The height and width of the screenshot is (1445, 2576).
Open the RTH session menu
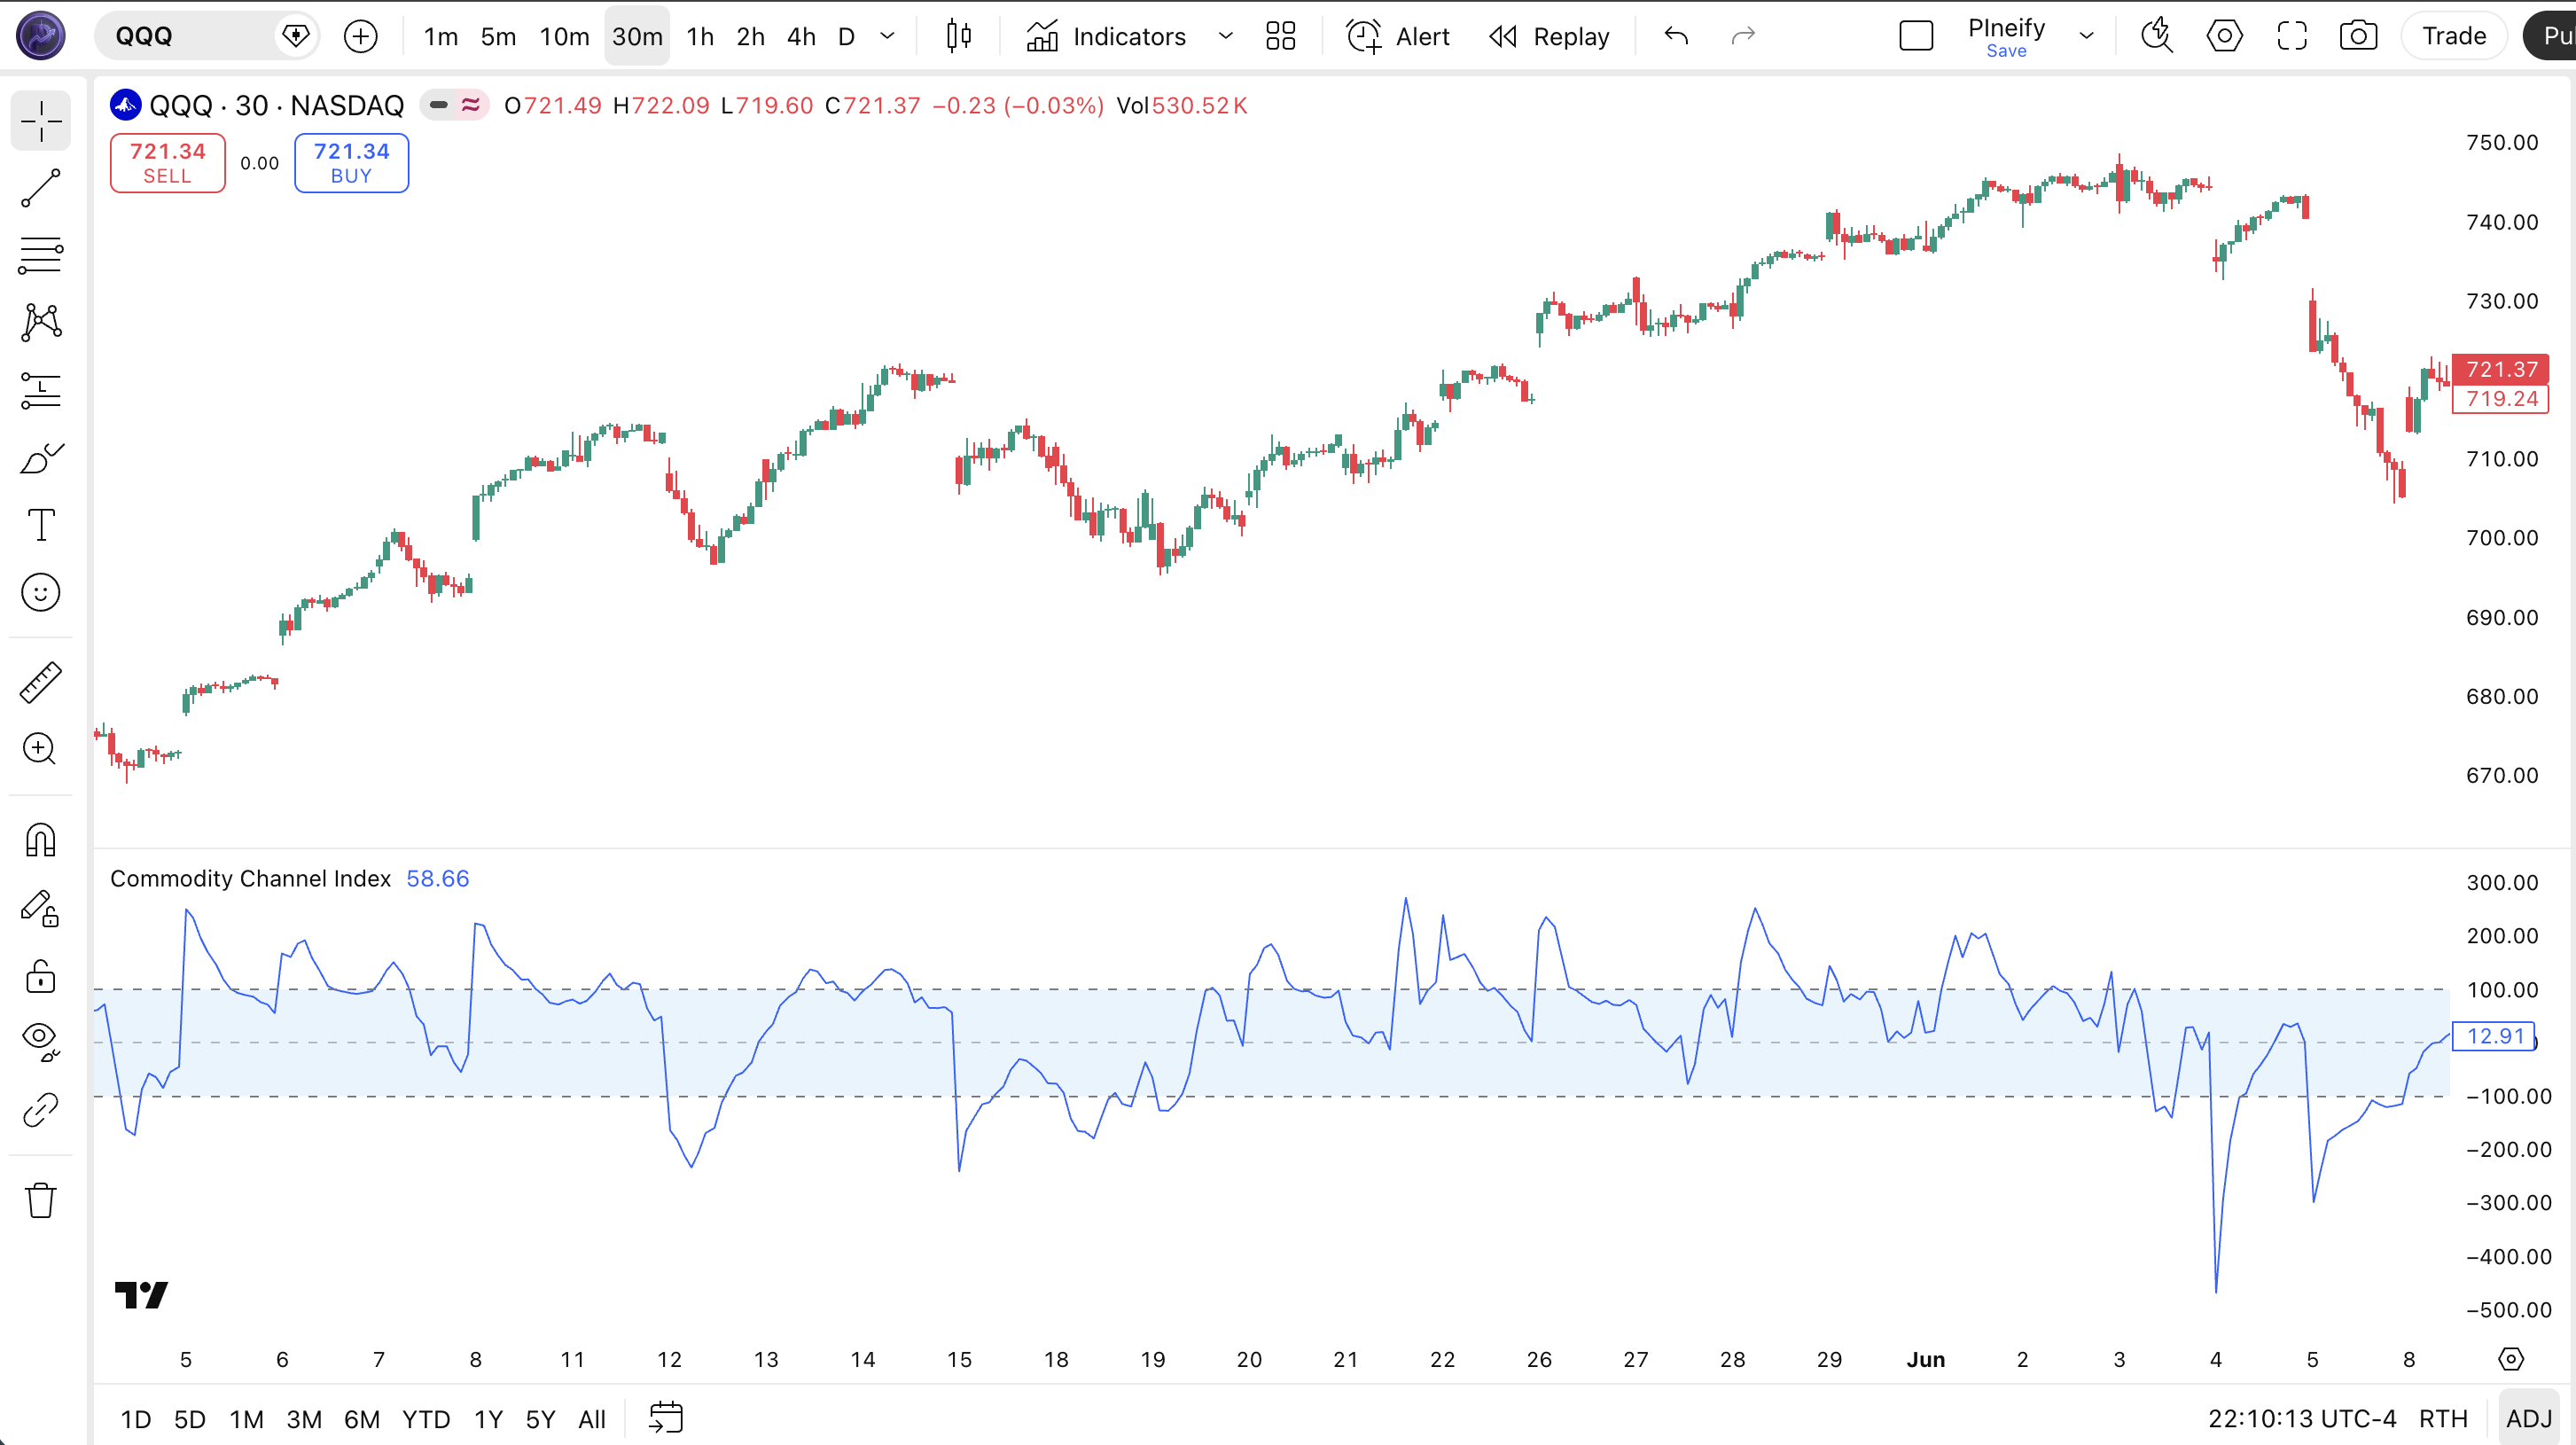coord(2443,1419)
